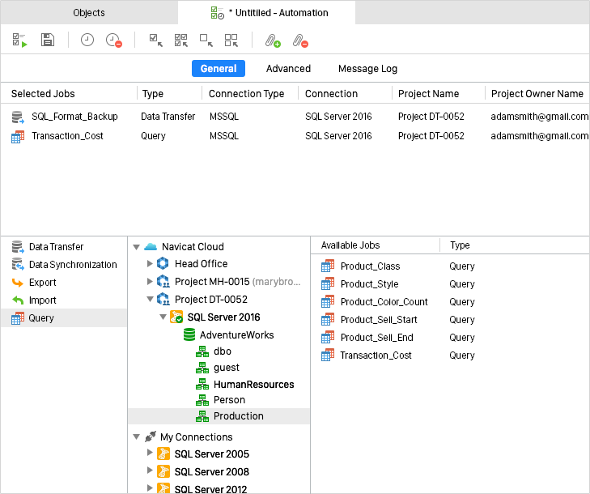Open the General tab
This screenshot has height=494, width=590.
(x=219, y=69)
